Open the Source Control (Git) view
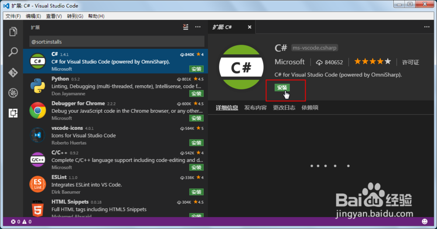 coord(13,73)
